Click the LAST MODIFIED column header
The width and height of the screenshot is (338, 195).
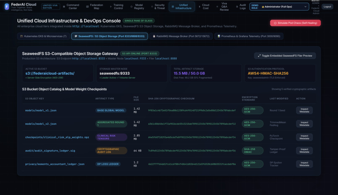pyautogui.click(x=279, y=99)
